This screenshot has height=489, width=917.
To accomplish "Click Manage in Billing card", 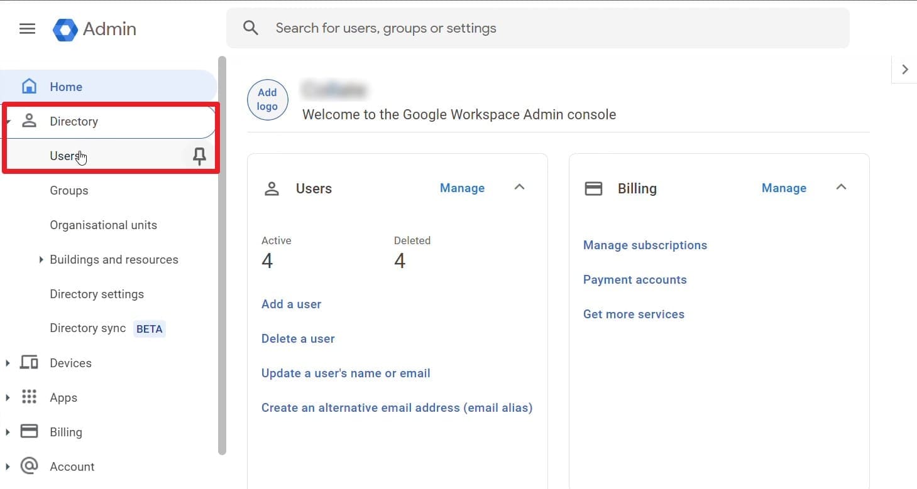I will point(784,188).
